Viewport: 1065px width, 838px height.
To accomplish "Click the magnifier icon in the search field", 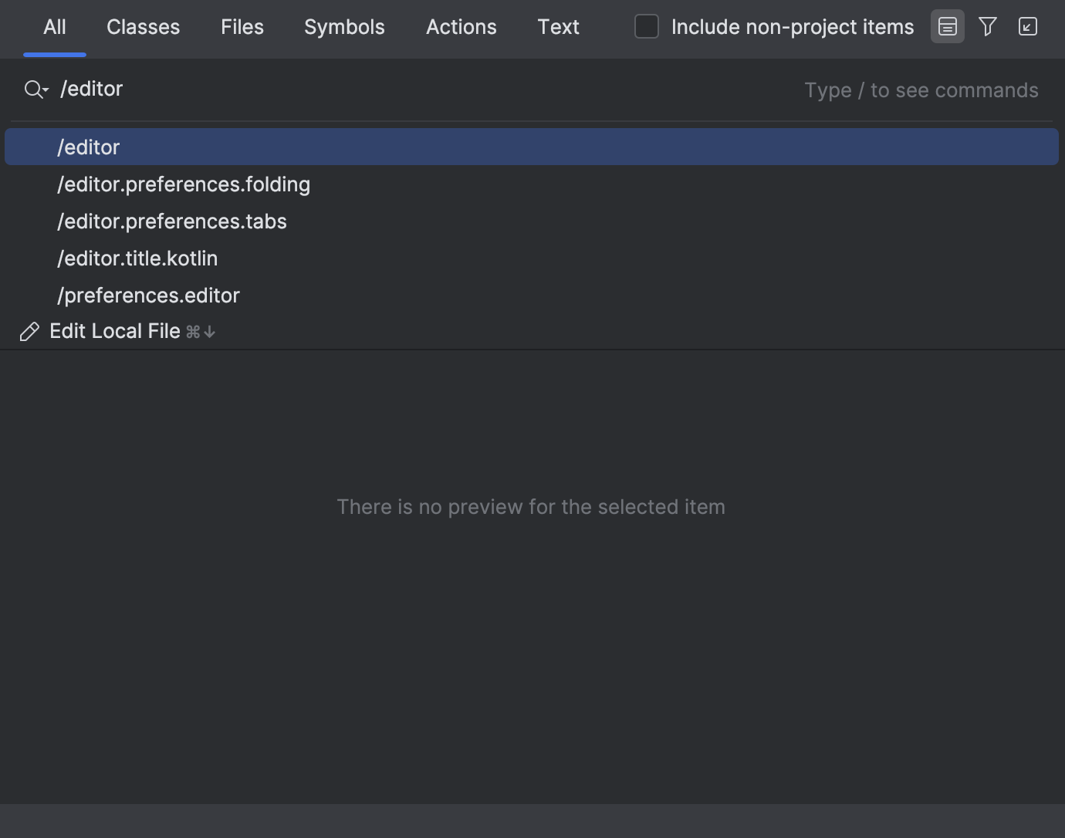I will click(x=31, y=89).
